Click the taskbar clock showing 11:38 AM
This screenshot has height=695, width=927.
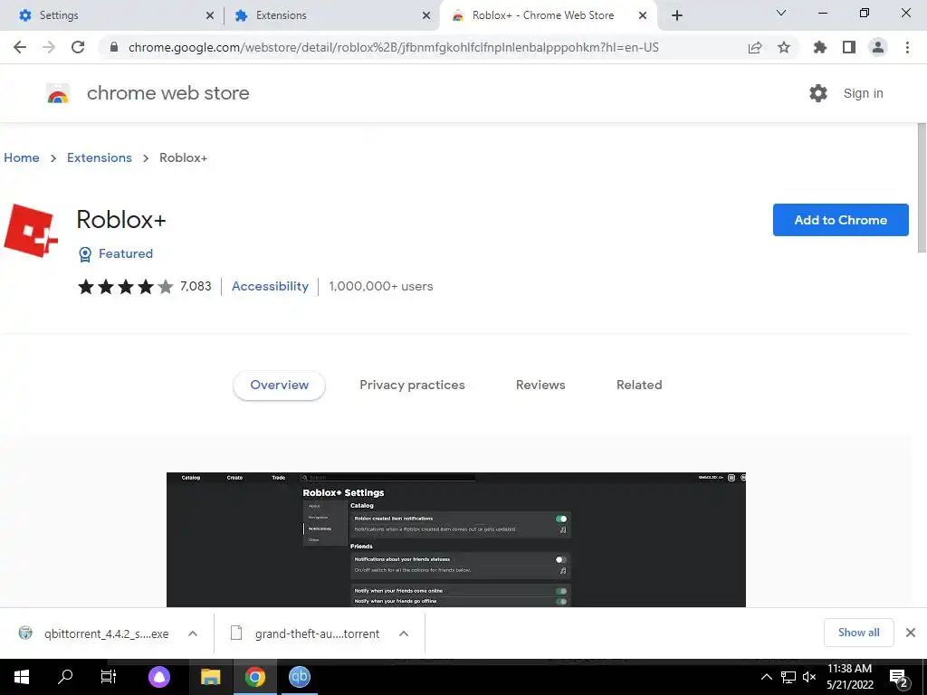[849, 677]
